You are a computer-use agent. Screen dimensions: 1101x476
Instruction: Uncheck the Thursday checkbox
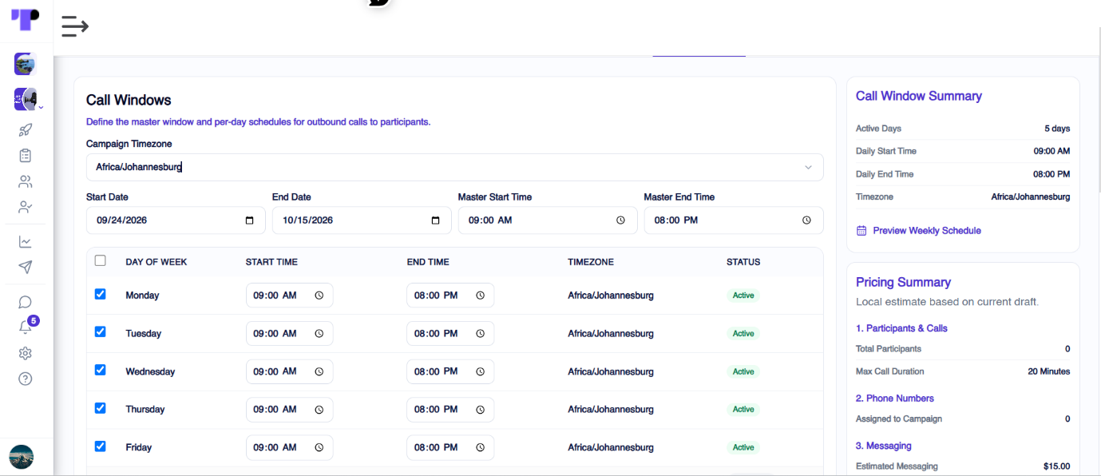click(100, 407)
